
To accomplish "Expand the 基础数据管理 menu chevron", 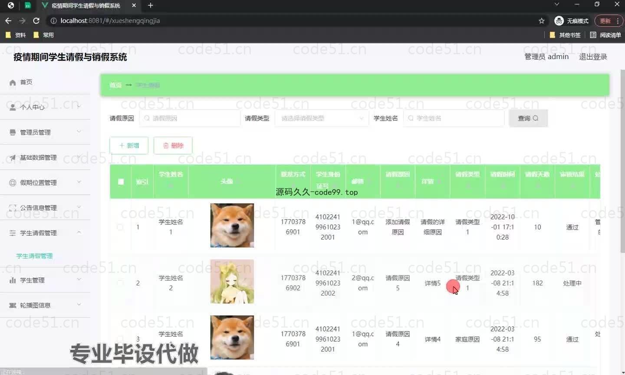I will pyautogui.click(x=79, y=157).
